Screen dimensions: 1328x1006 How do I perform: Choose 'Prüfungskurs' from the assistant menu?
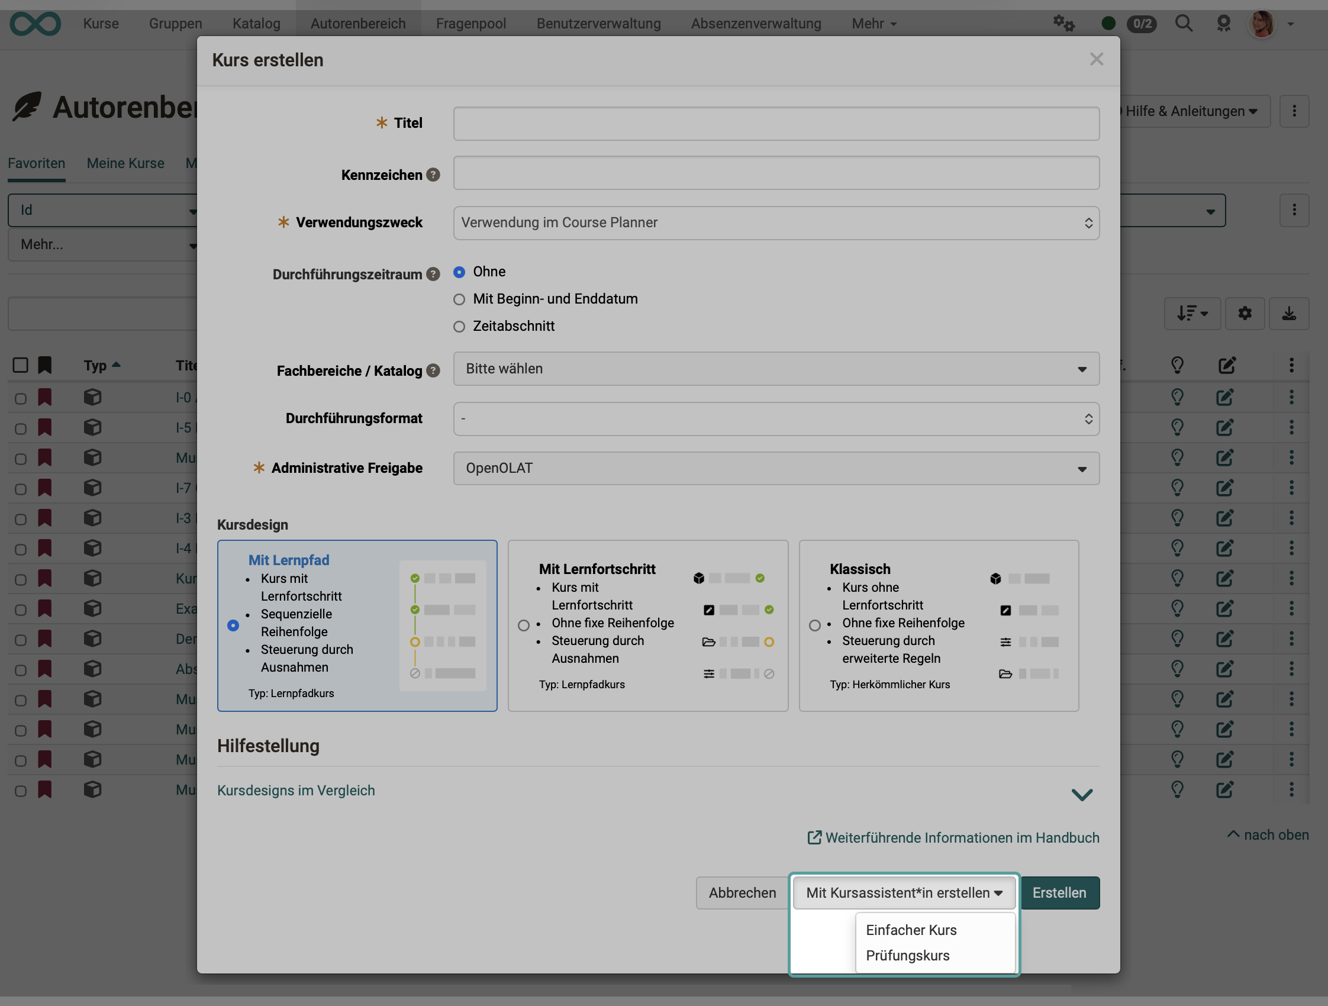908,955
